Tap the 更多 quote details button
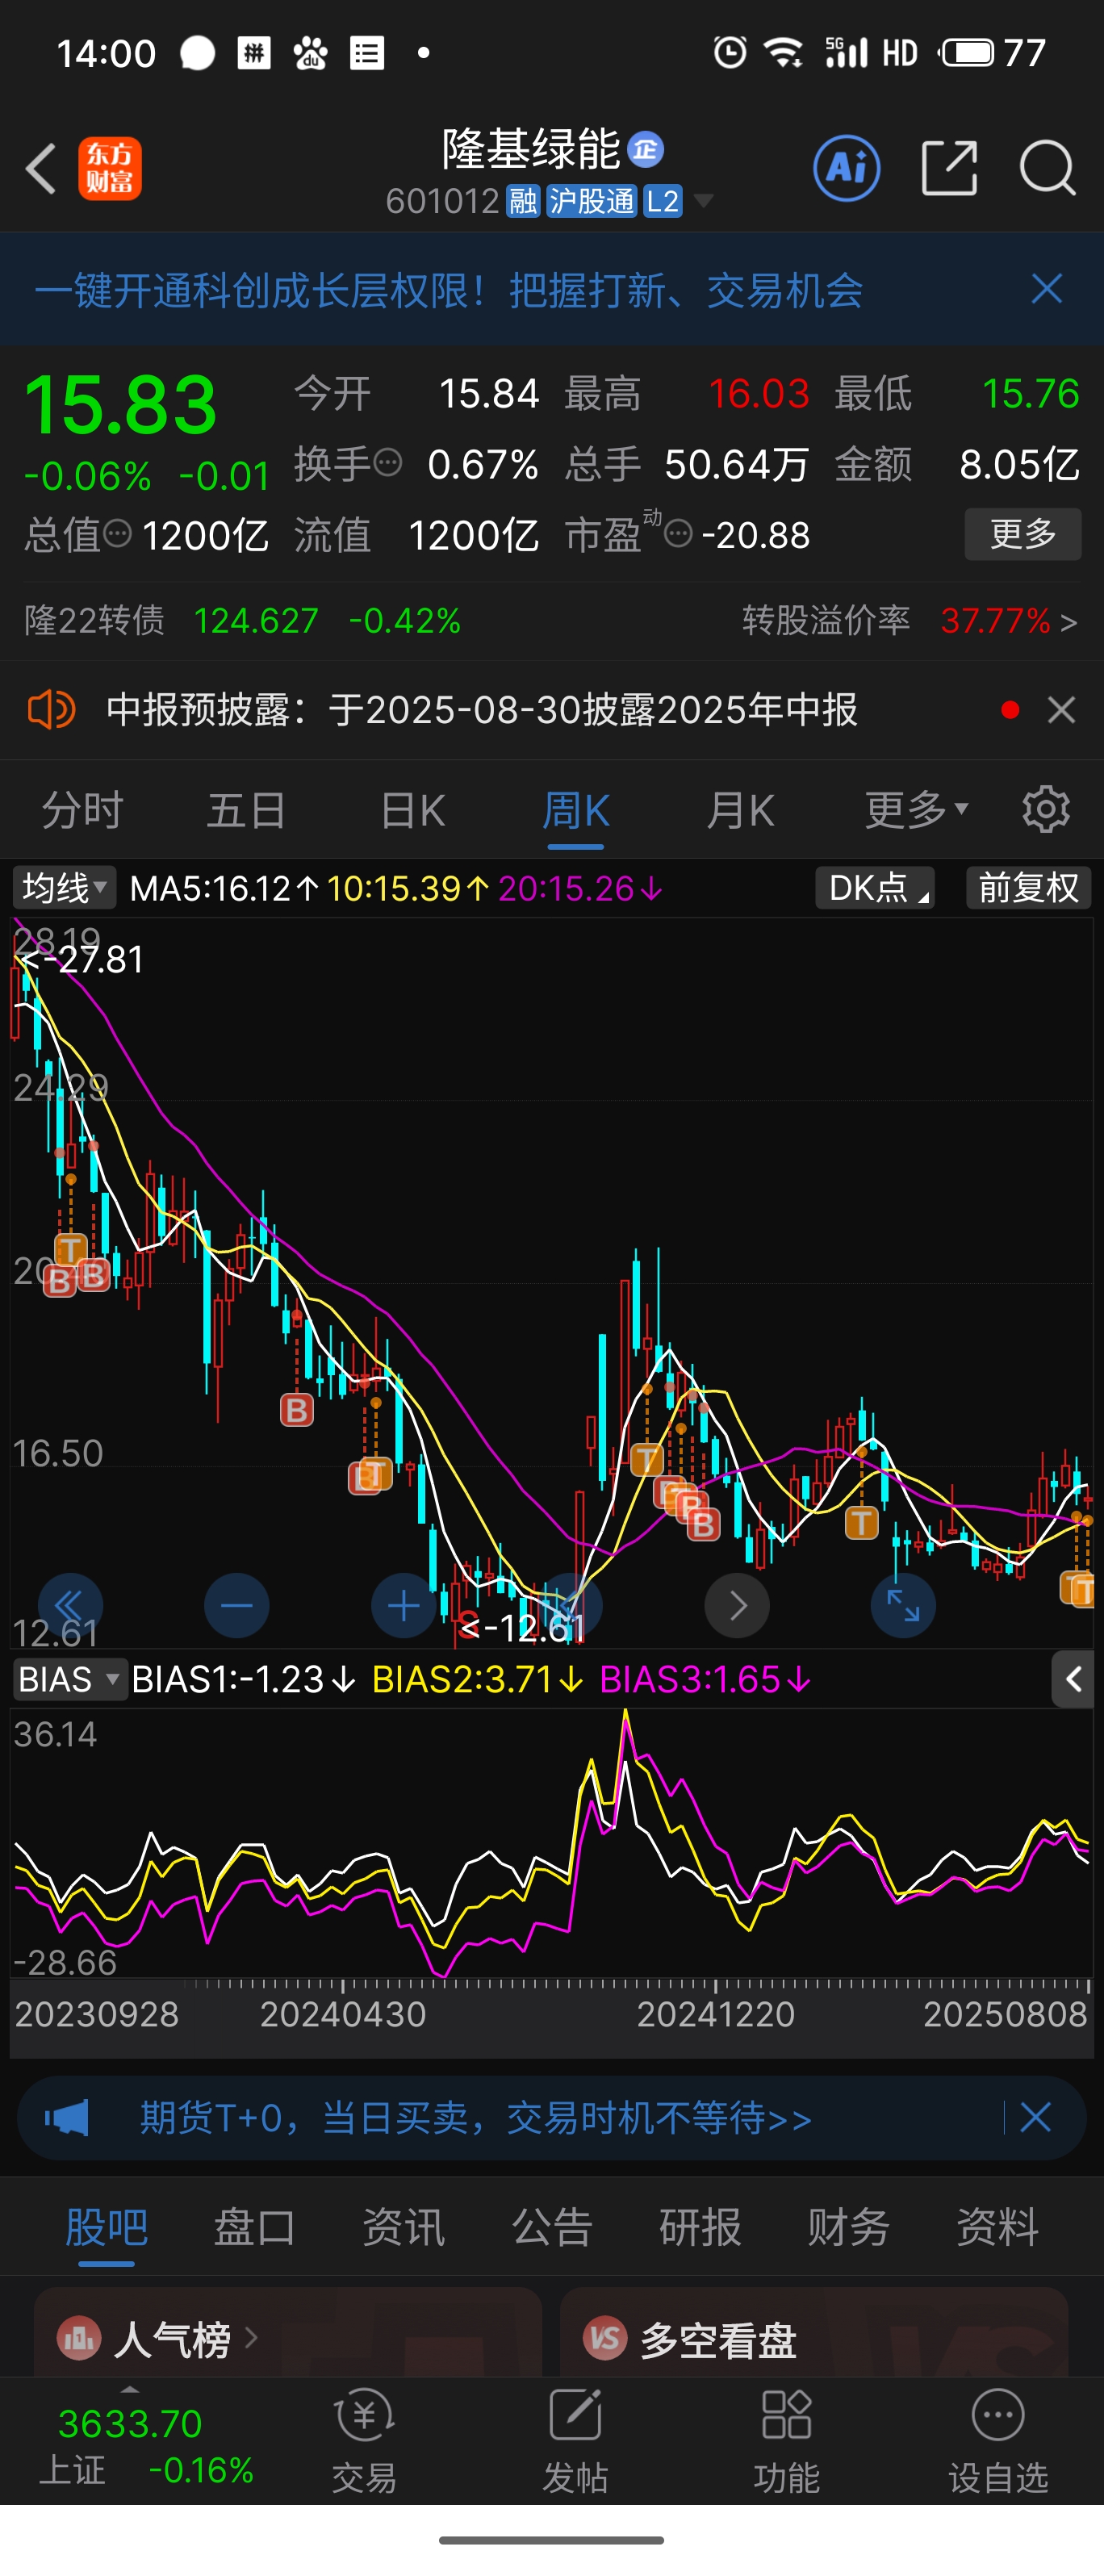 pyautogui.click(x=1022, y=534)
